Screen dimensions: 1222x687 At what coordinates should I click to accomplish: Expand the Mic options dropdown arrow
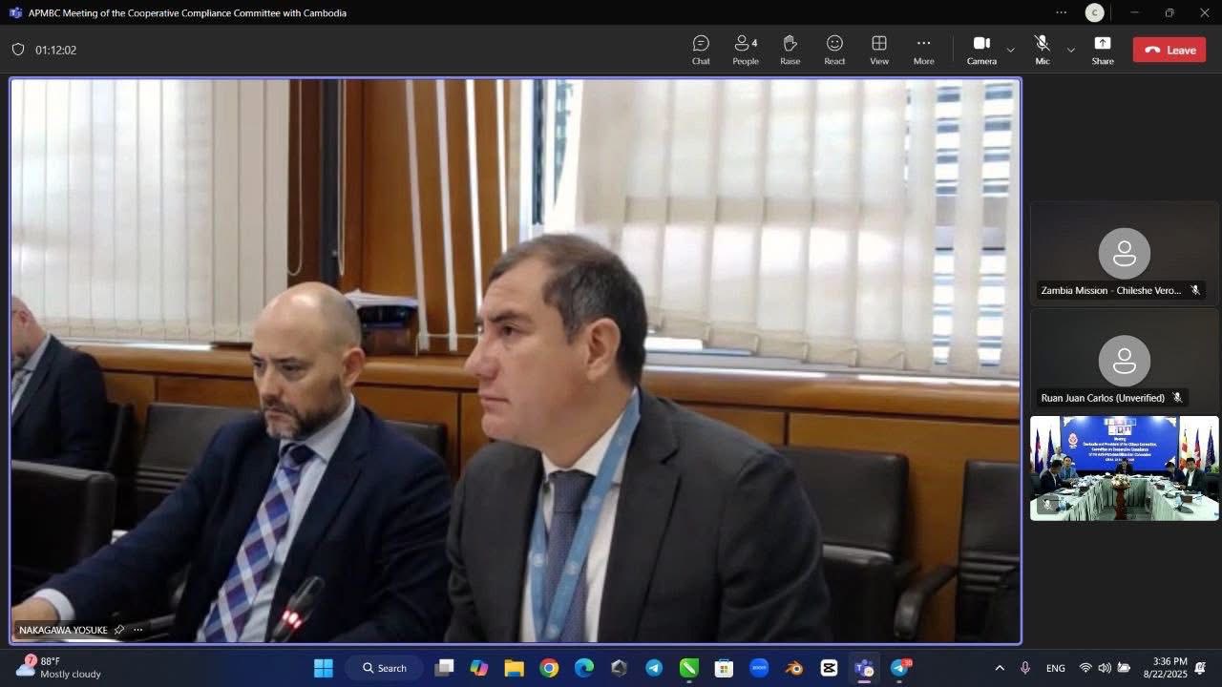pos(1070,51)
